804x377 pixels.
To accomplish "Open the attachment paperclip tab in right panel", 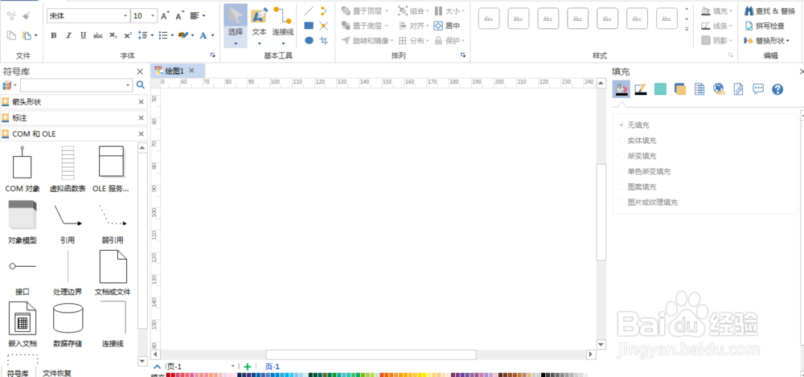I will pos(738,89).
